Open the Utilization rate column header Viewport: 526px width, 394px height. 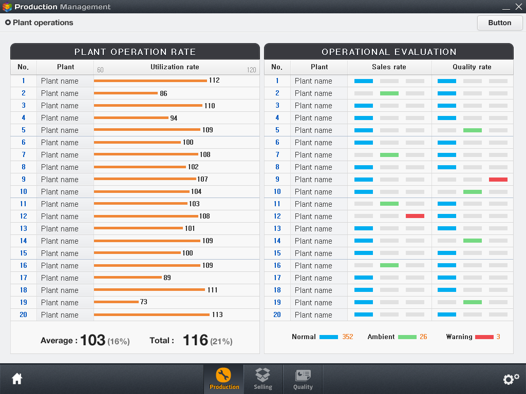tap(175, 67)
